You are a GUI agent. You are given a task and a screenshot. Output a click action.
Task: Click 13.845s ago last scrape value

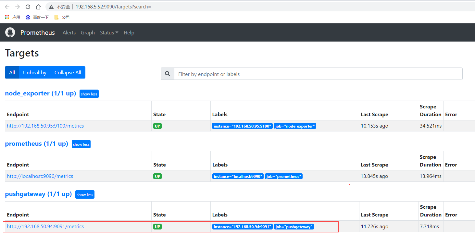pyautogui.click(x=374, y=176)
